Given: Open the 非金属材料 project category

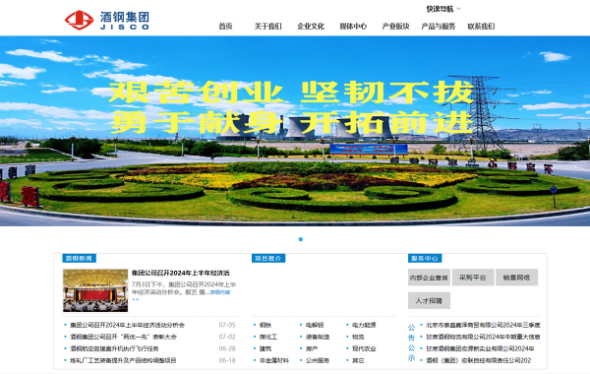Looking at the screenshot, I should pyautogui.click(x=274, y=360).
